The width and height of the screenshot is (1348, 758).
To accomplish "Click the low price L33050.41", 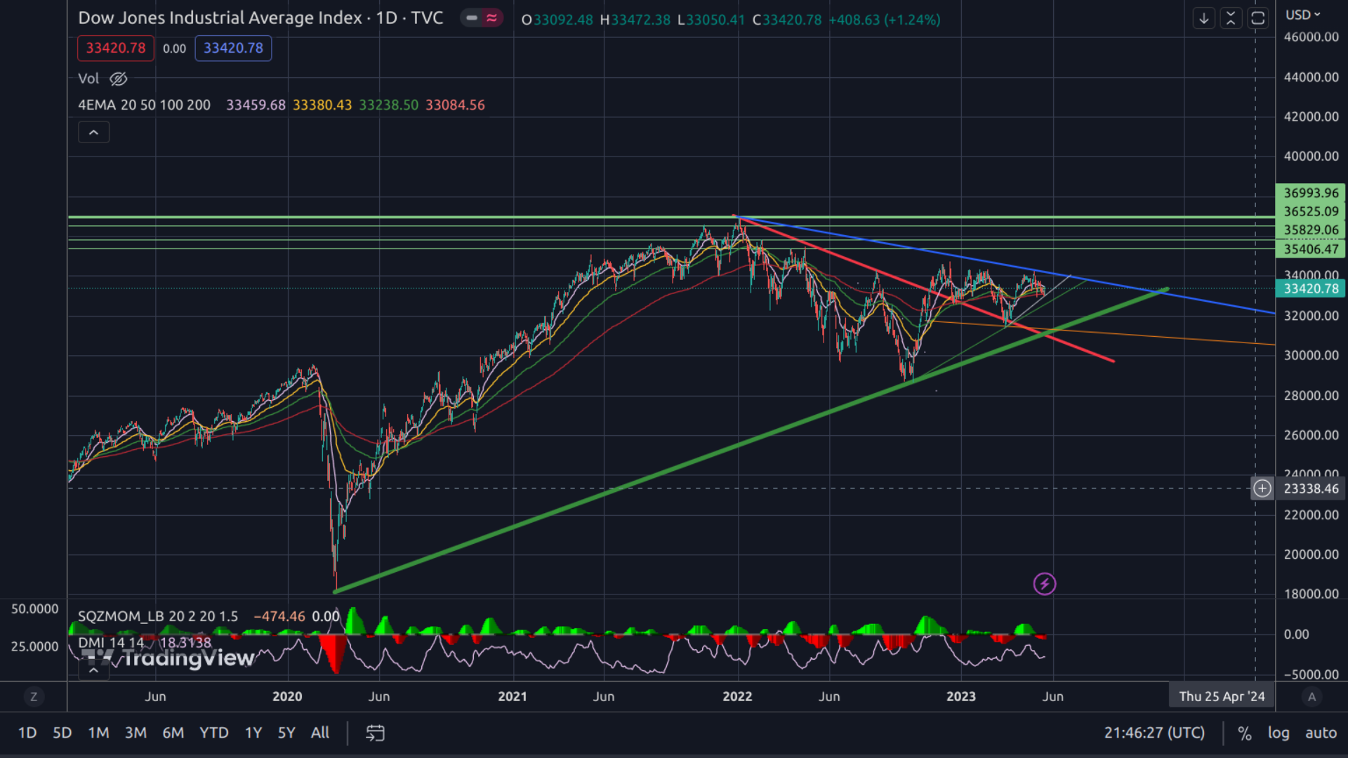I will (x=711, y=20).
